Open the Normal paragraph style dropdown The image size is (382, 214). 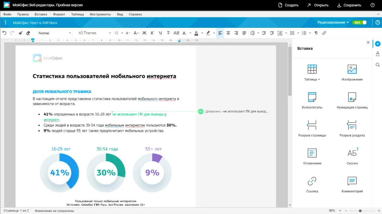click(54, 33)
